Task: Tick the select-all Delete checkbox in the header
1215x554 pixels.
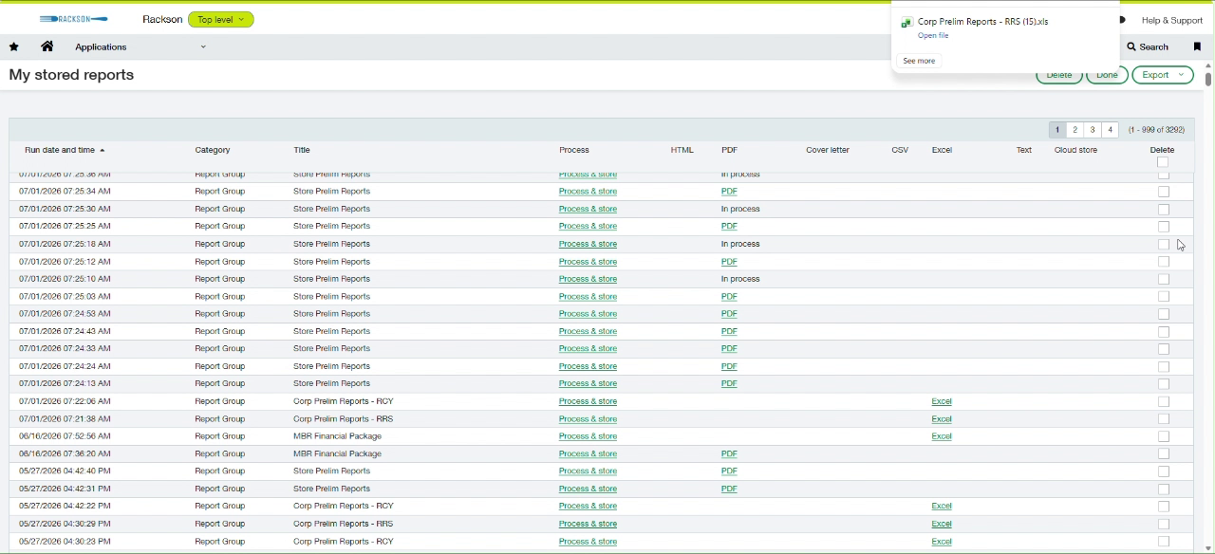Action: click(1163, 162)
